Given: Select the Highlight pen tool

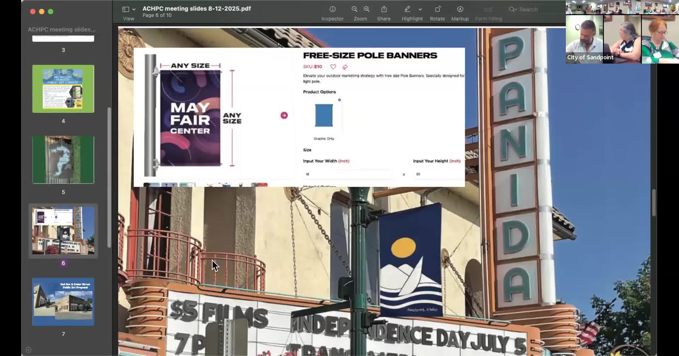Looking at the screenshot, I should (407, 9).
